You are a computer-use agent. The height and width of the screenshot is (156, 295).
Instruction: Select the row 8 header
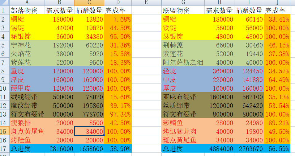[x=4, y=71]
